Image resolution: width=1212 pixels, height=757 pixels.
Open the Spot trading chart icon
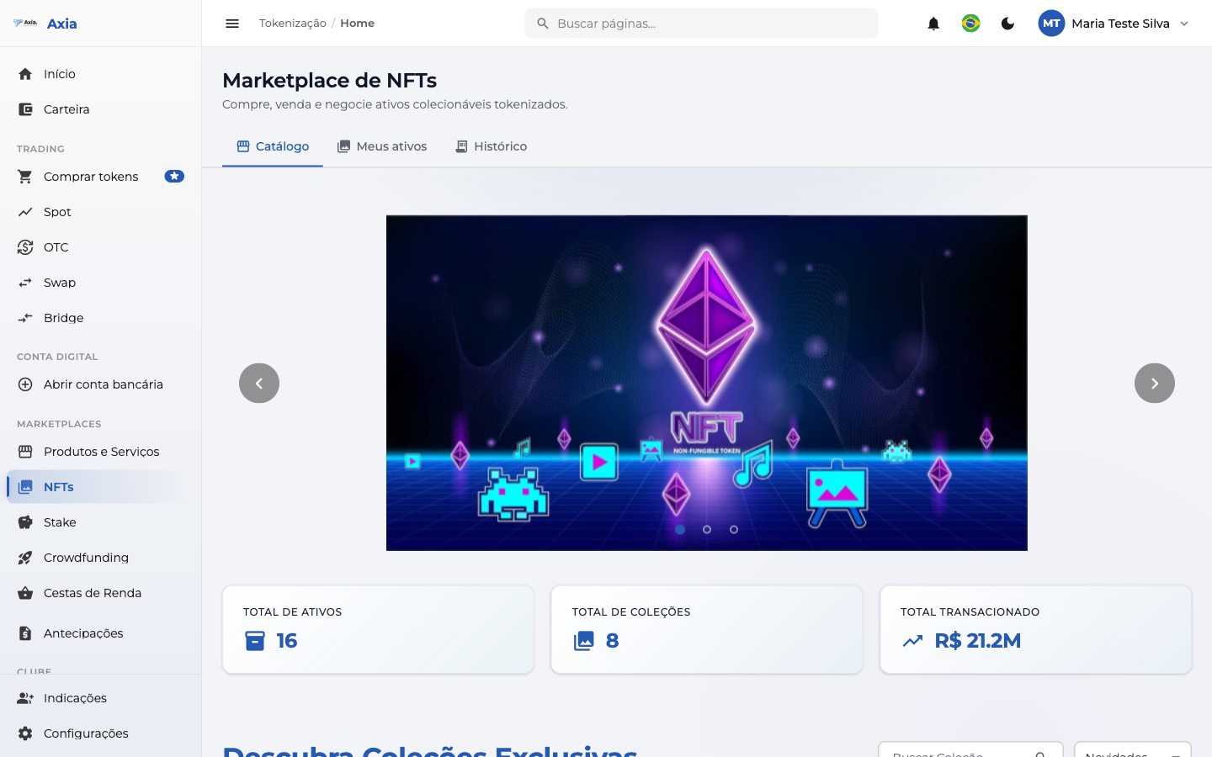[x=25, y=212]
